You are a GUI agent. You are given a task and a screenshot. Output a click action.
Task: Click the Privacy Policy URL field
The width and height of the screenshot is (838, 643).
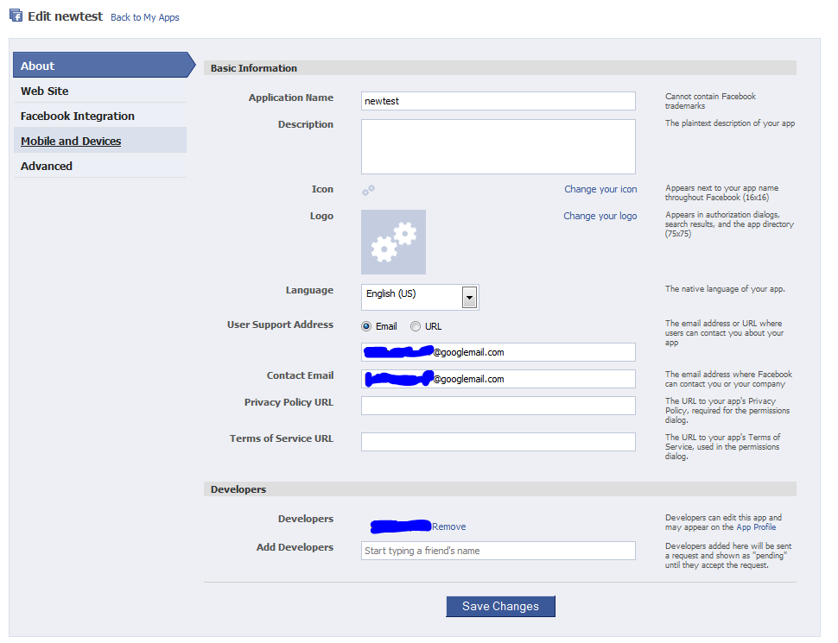point(498,405)
